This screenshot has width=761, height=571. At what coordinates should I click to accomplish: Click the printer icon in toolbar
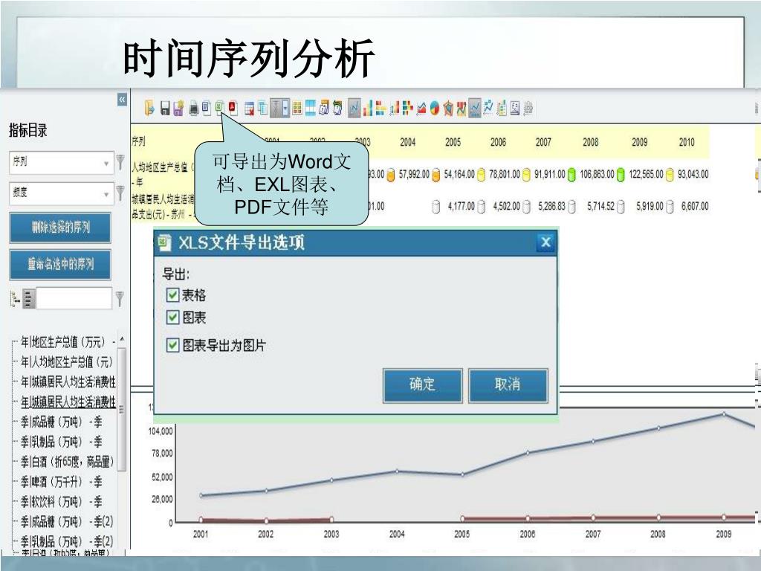pyautogui.click(x=194, y=109)
